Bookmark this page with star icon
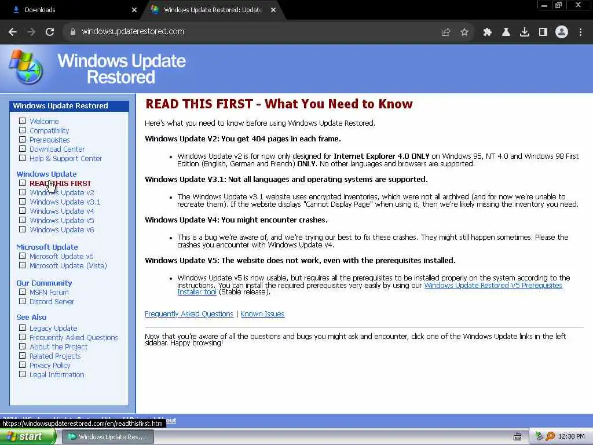Viewport: 593px width, 445px height. point(464,32)
